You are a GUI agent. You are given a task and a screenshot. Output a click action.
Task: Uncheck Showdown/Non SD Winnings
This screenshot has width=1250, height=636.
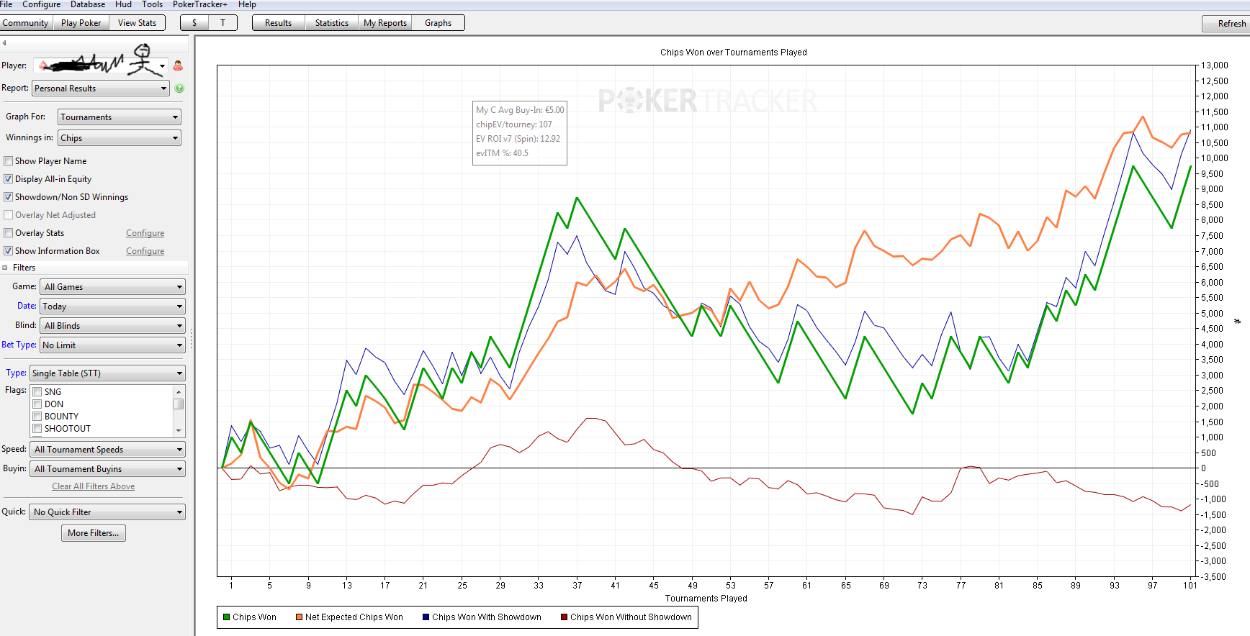point(9,197)
